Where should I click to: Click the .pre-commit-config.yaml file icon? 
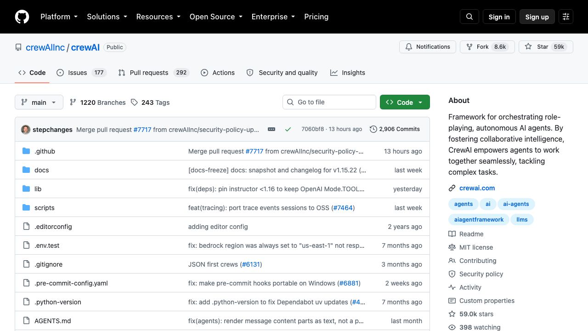26,283
